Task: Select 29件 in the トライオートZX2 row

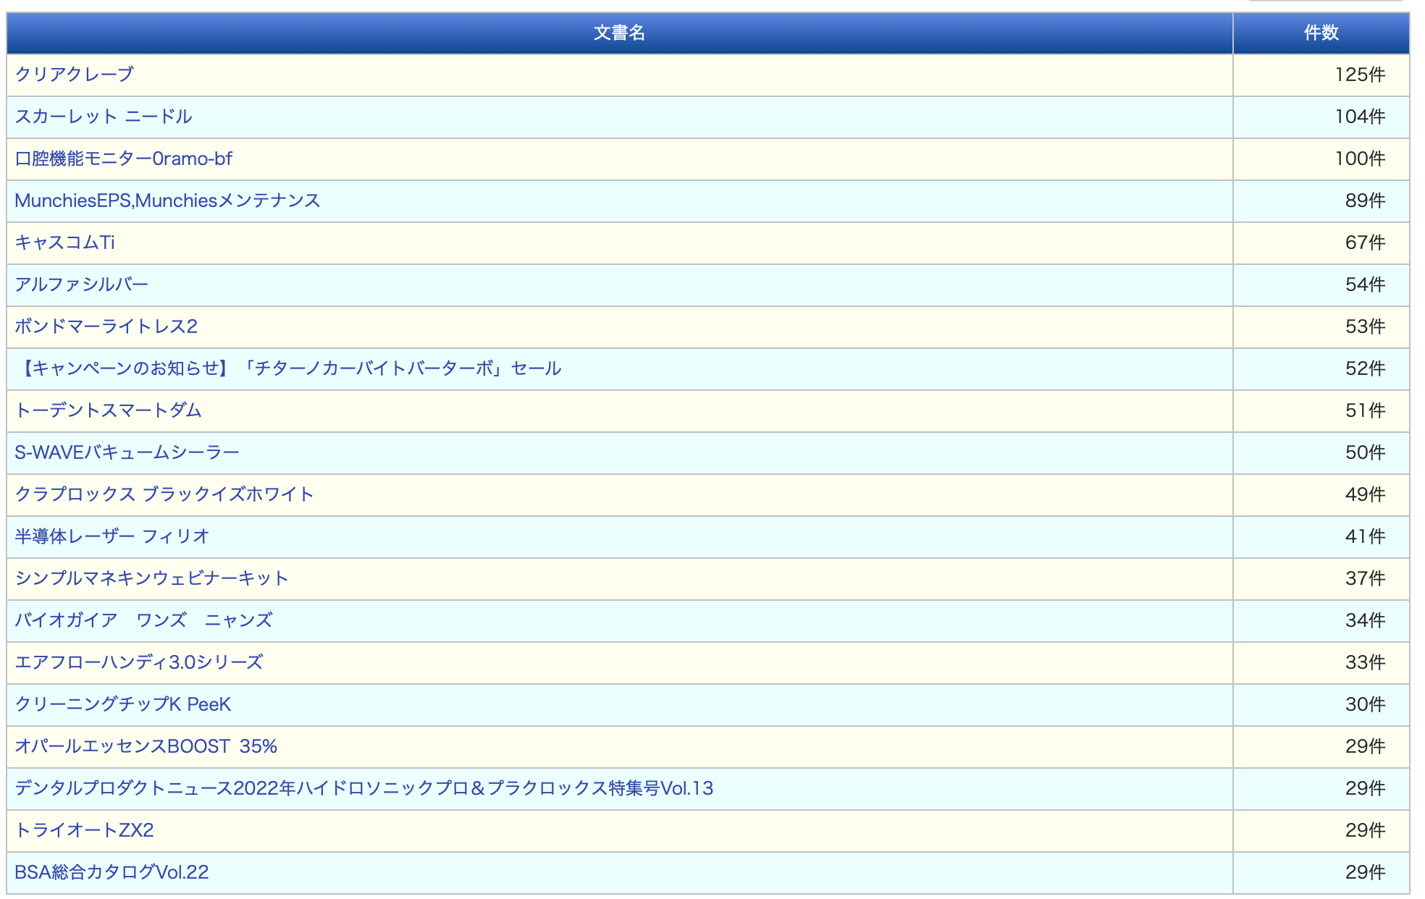Action: 1321,831
